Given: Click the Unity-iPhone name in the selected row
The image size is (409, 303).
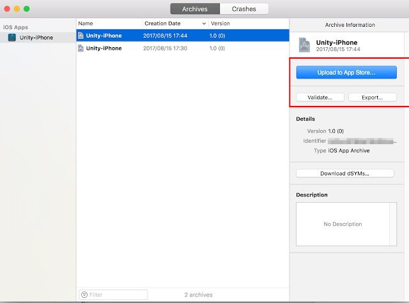Looking at the screenshot, I should (104, 36).
